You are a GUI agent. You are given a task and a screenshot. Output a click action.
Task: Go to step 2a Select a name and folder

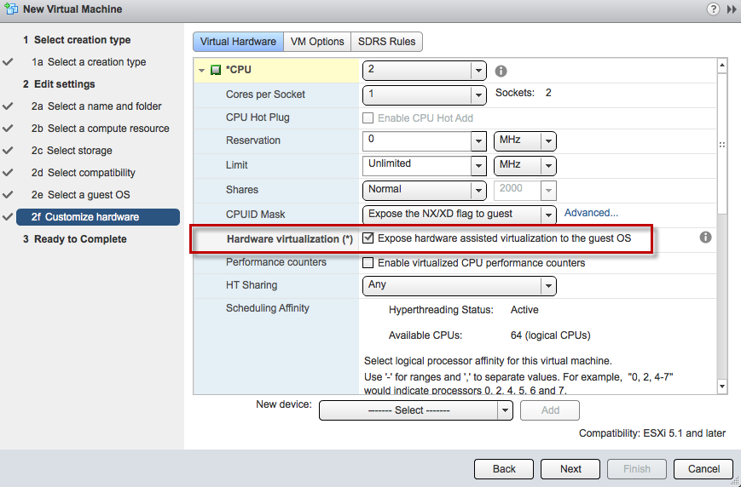pos(96,106)
